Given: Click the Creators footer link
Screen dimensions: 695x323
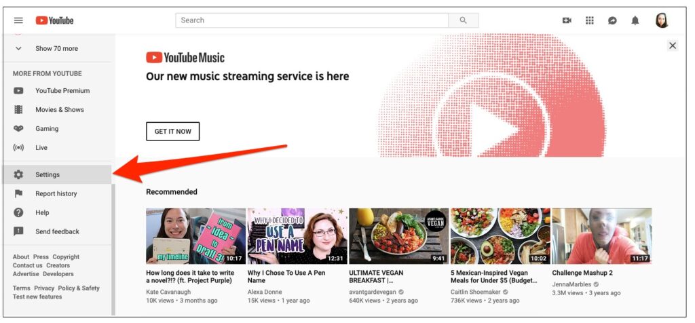Looking at the screenshot, I should click(58, 265).
